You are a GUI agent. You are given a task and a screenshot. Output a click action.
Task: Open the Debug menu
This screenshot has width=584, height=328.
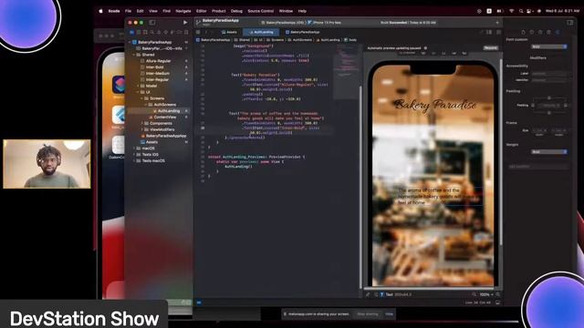point(236,11)
